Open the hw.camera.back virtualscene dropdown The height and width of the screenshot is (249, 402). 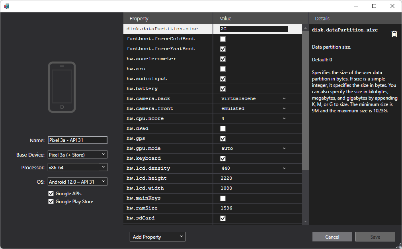pyautogui.click(x=254, y=98)
